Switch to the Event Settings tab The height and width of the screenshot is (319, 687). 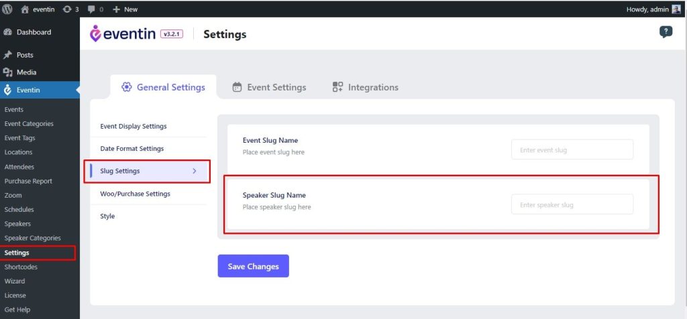pos(269,88)
